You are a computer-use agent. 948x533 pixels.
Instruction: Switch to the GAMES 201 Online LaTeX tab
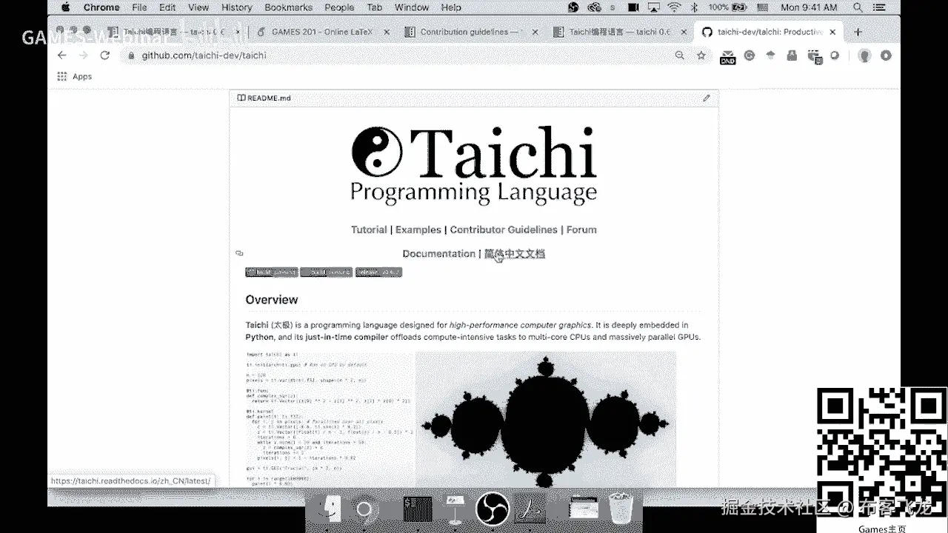pos(321,32)
